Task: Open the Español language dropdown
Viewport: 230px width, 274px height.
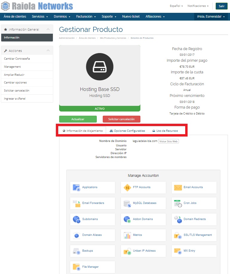Action: point(176,6)
